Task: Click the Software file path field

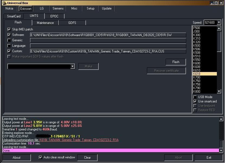Action: [108, 35]
